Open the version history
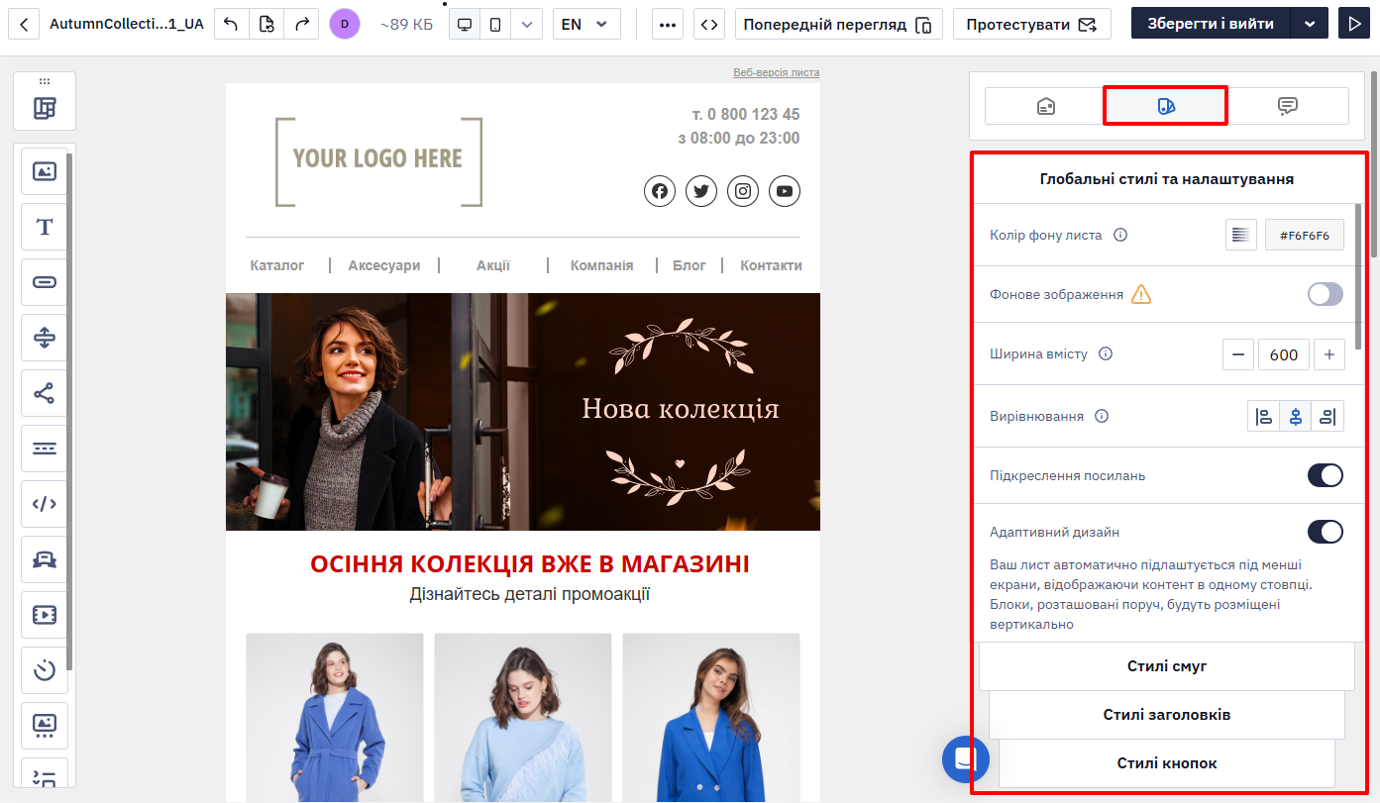Viewport: 1380px width, 803px height. tap(266, 24)
